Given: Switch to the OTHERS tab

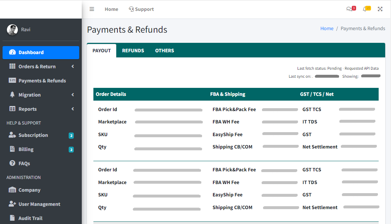Looking at the screenshot, I should pos(164,51).
